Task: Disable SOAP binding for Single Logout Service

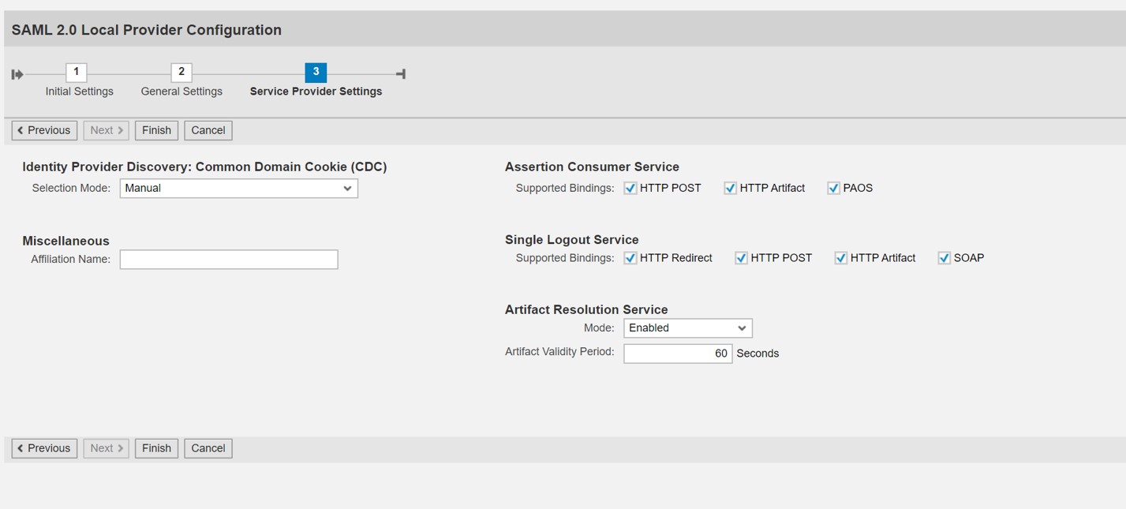Action: (943, 258)
